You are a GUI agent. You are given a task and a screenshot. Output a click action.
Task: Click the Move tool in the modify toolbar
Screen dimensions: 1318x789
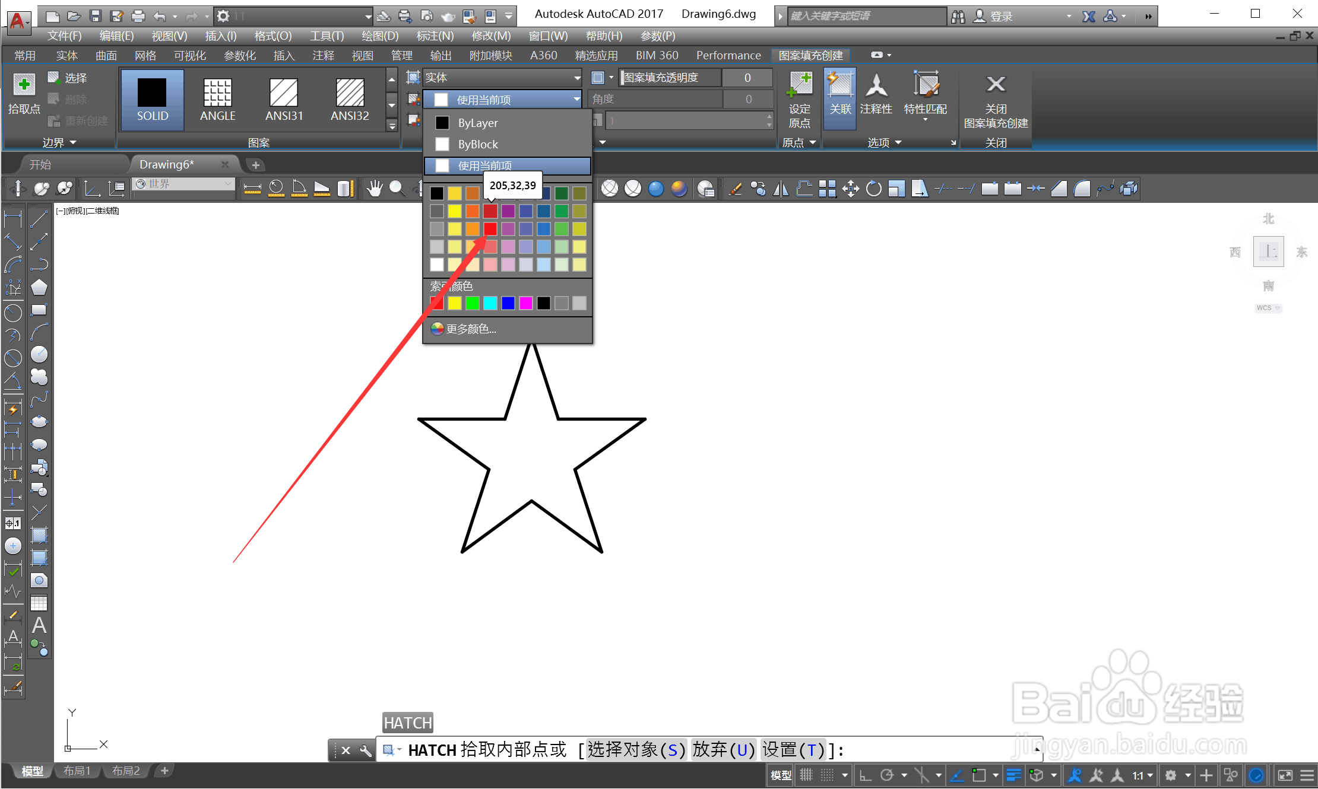[851, 188]
